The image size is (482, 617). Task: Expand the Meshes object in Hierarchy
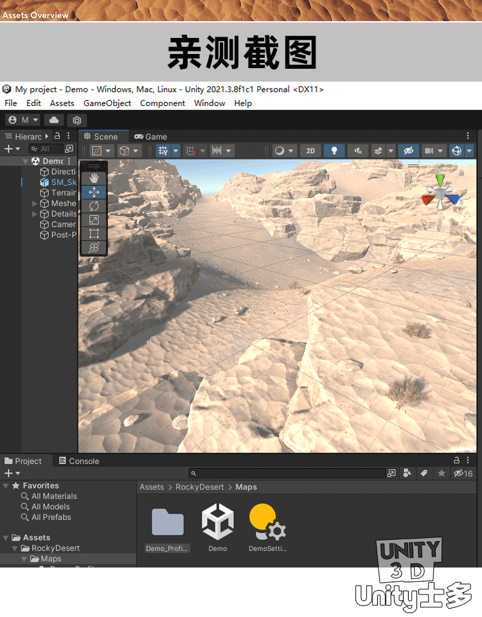tap(35, 203)
